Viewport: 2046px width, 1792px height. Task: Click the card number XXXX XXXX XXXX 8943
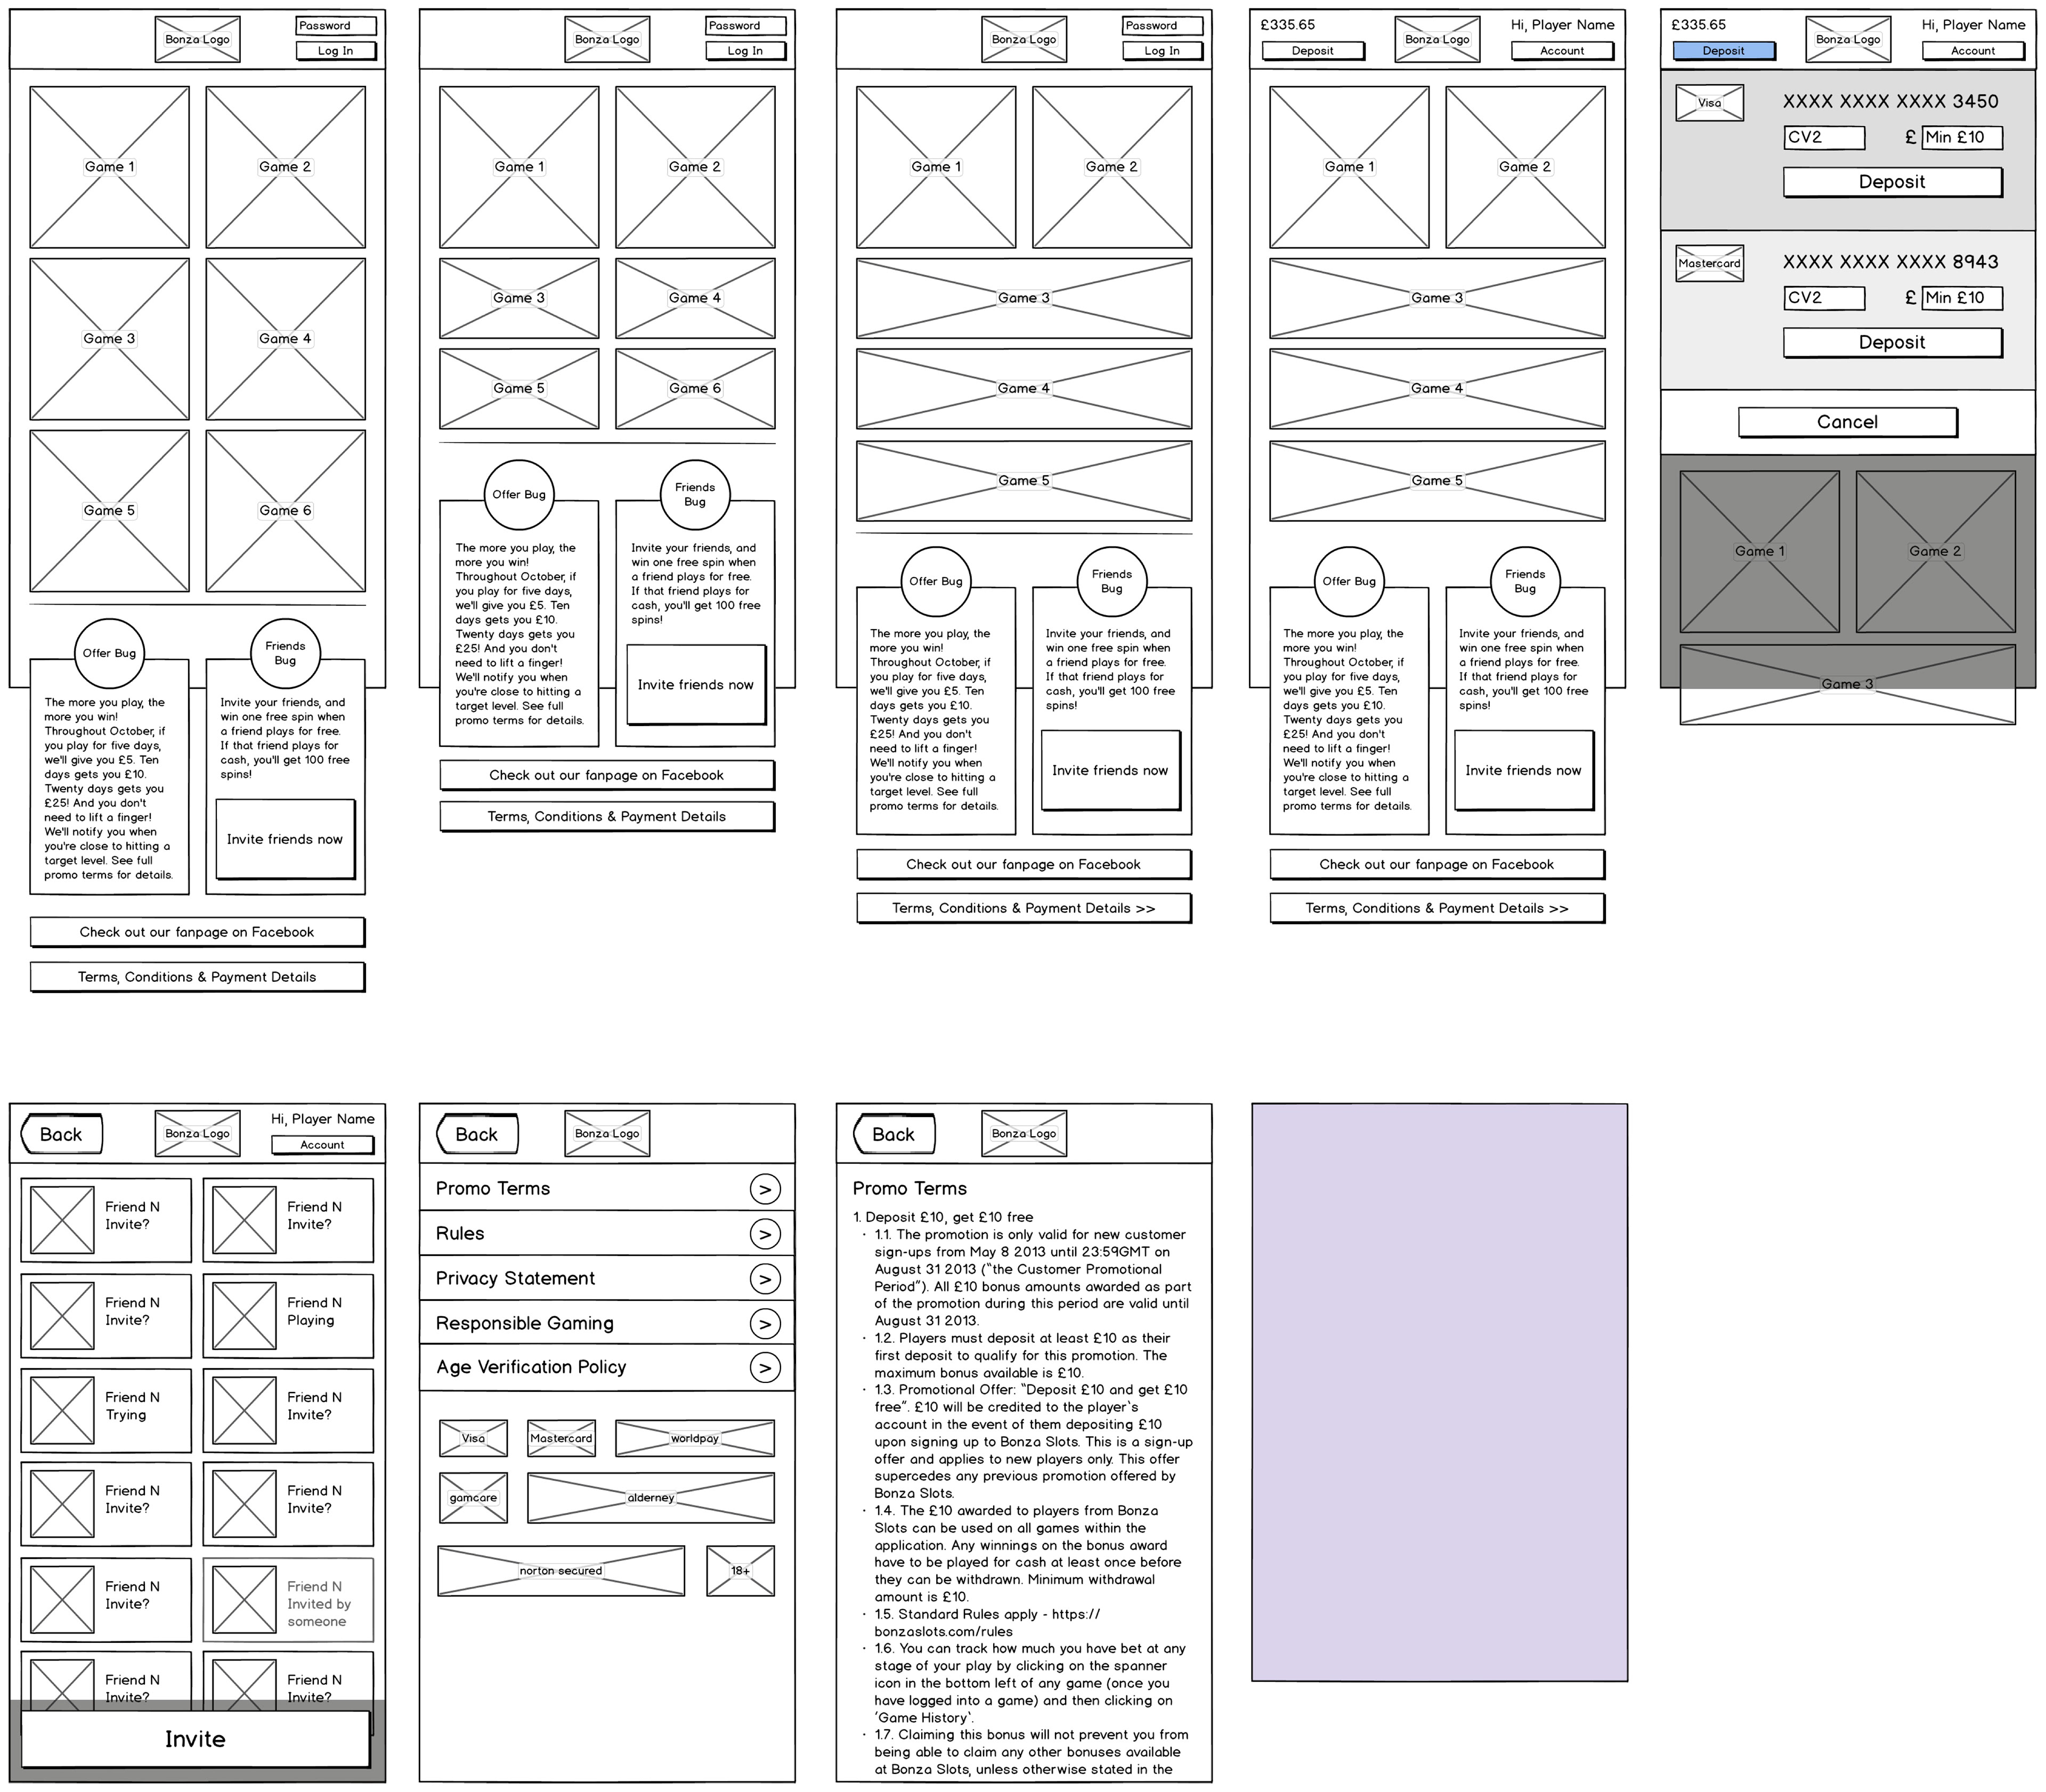coord(1891,262)
